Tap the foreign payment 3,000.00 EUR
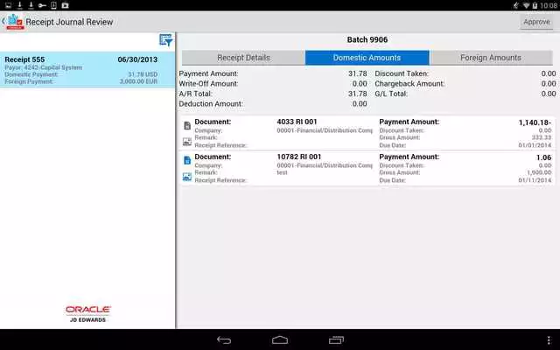This screenshot has height=350, width=560. (138, 81)
